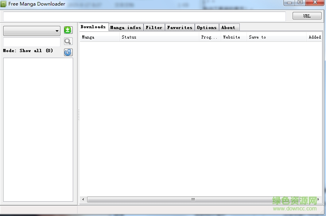Image resolution: width=326 pixels, height=216 pixels.
Task: Maximize the Free Manga Downloader window
Action: pos(300,3)
